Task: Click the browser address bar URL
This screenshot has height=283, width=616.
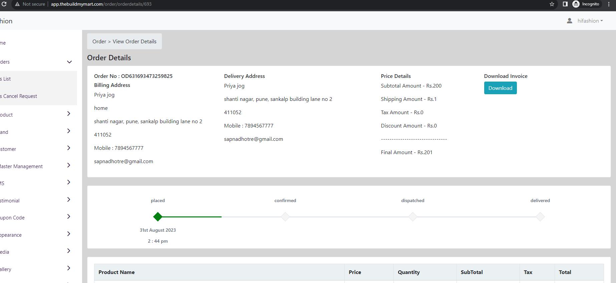Action: (101, 4)
